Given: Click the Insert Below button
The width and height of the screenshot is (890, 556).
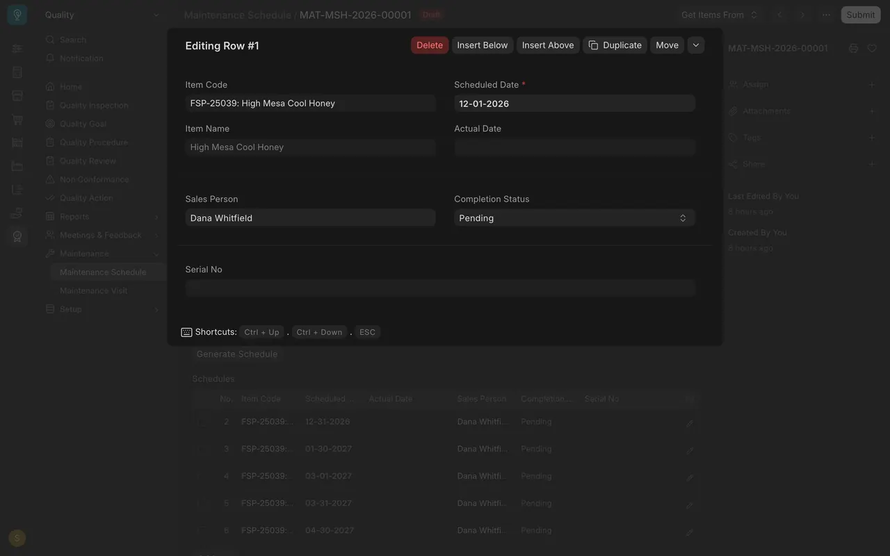Looking at the screenshot, I should coord(483,45).
